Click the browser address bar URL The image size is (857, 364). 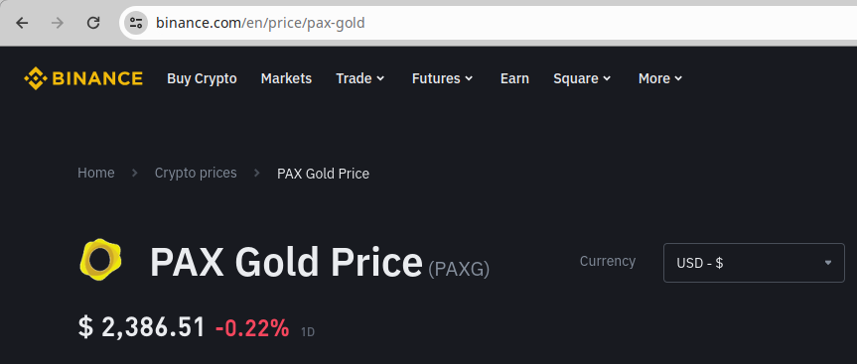(x=260, y=23)
